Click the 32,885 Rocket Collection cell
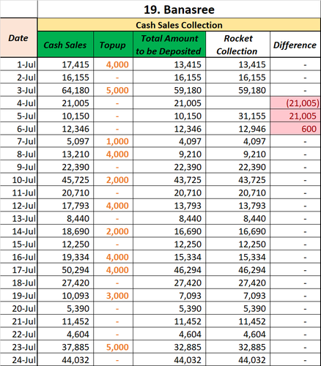The width and height of the screenshot is (321, 366). [237, 347]
